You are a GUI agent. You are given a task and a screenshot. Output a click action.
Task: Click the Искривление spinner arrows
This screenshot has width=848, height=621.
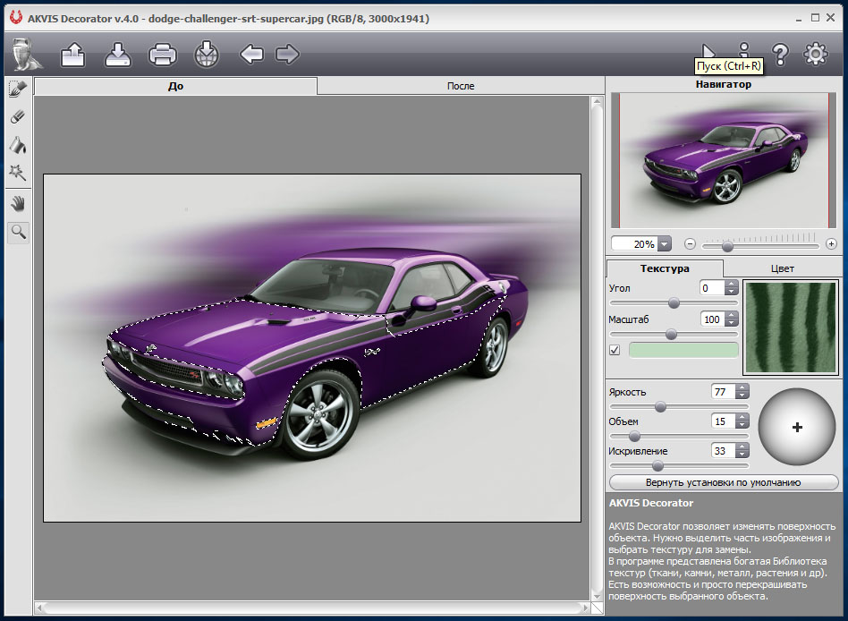click(742, 451)
